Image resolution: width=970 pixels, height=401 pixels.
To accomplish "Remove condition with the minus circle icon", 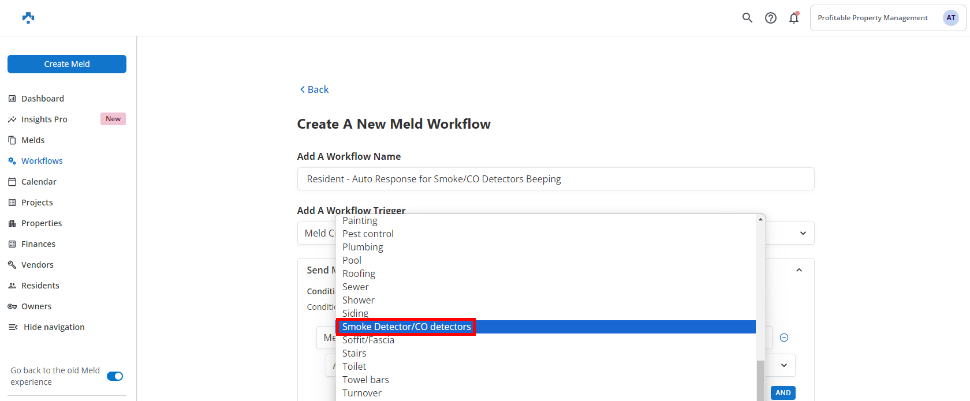I will 784,338.
